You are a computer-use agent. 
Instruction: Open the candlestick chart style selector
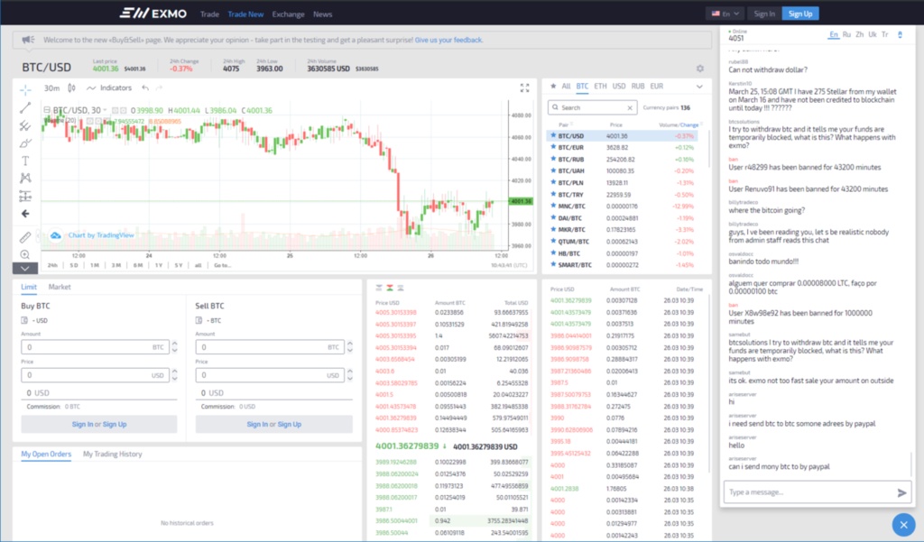tap(72, 87)
